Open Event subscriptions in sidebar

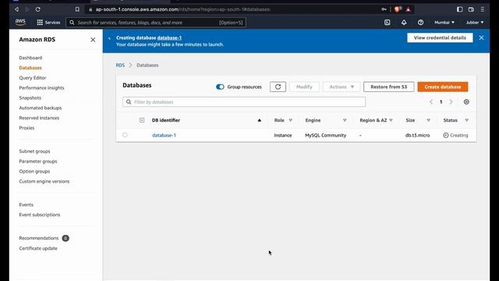click(40, 215)
